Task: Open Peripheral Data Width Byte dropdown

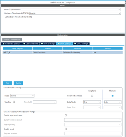Action: click(92, 102)
